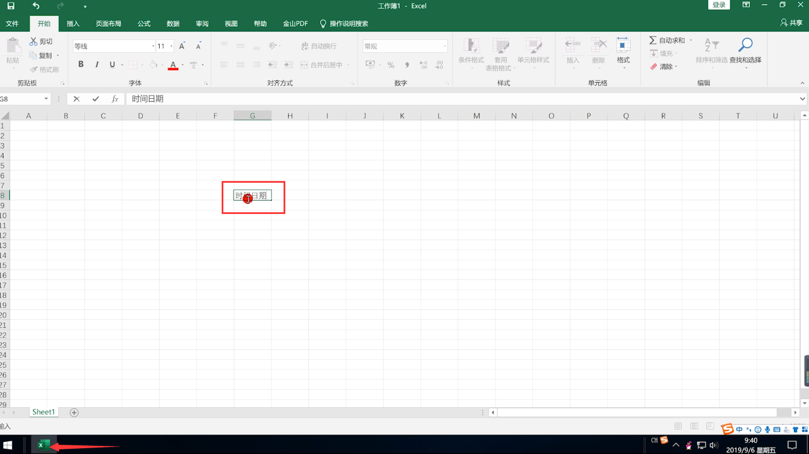
Task: Switch to the View (视图) tab
Action: [x=231, y=24]
